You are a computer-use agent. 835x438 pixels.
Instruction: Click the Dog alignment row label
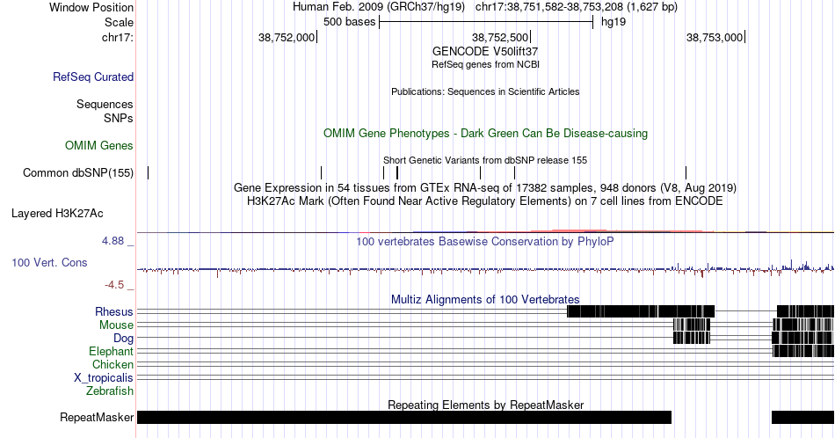[x=124, y=338]
